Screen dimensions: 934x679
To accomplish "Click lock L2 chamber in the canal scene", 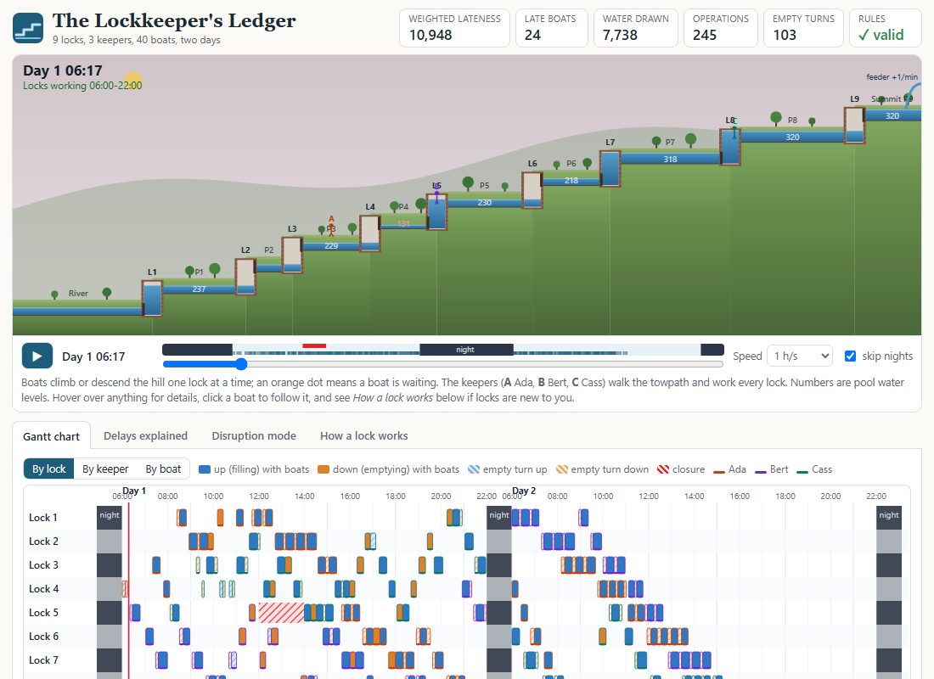I will [245, 277].
